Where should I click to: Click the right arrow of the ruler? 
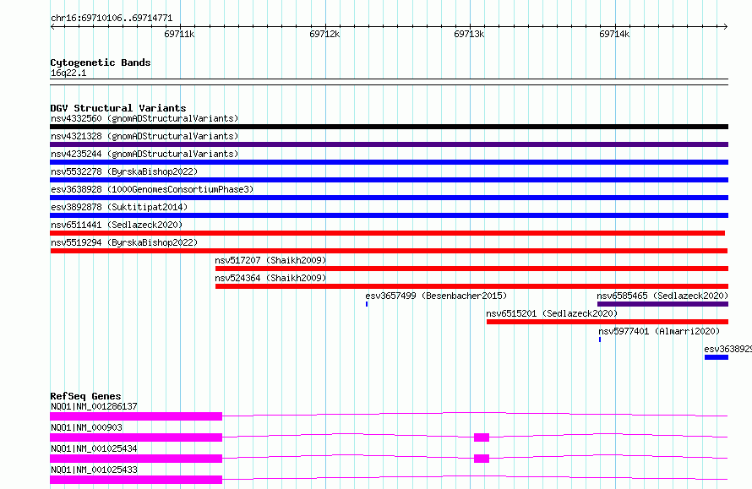tap(725, 27)
